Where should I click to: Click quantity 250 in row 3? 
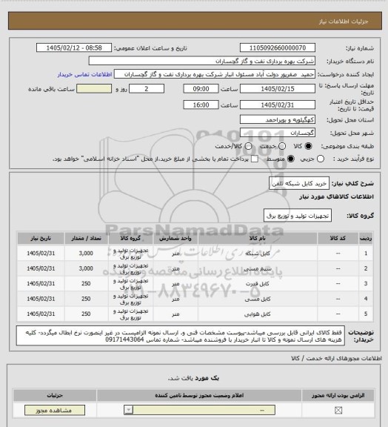point(86,283)
